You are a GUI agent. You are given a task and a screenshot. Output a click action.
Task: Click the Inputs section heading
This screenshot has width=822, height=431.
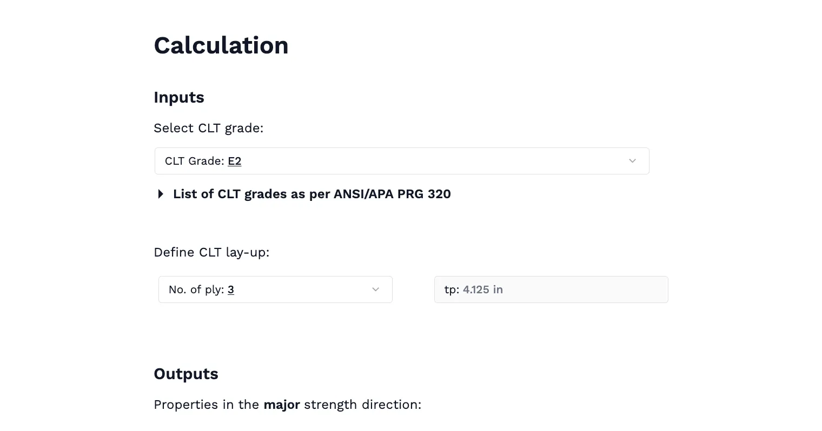point(179,97)
